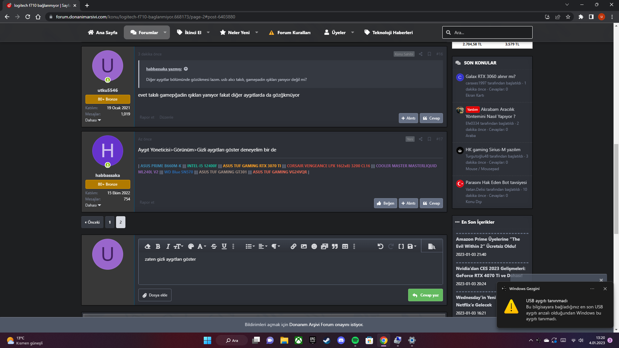Undo last edit in the editor
Screen dimensions: 619x348
[x=380, y=247]
